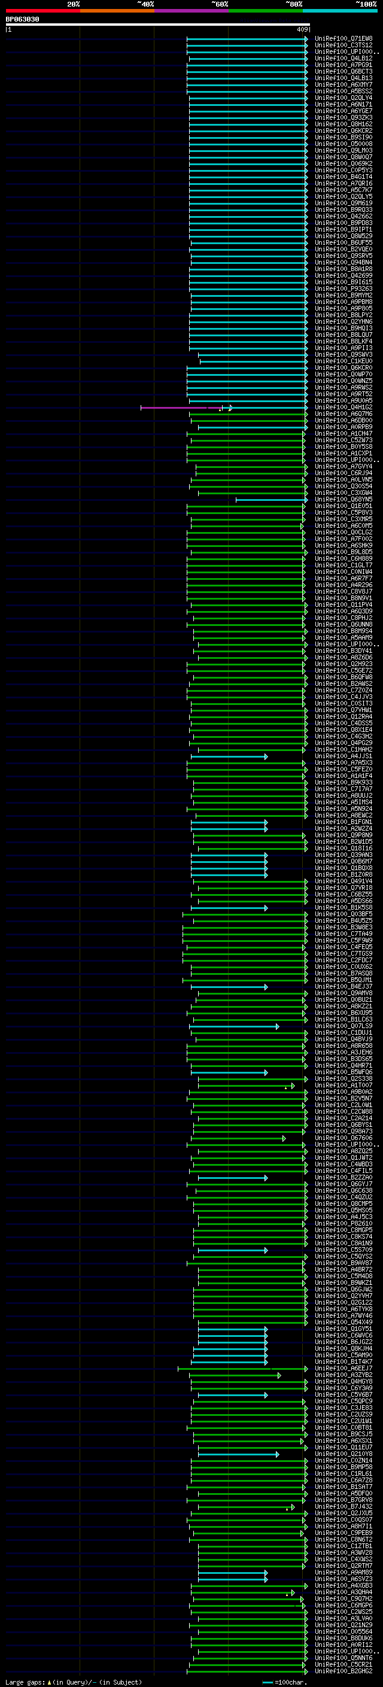Viewport: 383px width, 1687px height.
Task: Select hit label UniRef100_C2L0W1
Action: pyautogui.click(x=344, y=1105)
